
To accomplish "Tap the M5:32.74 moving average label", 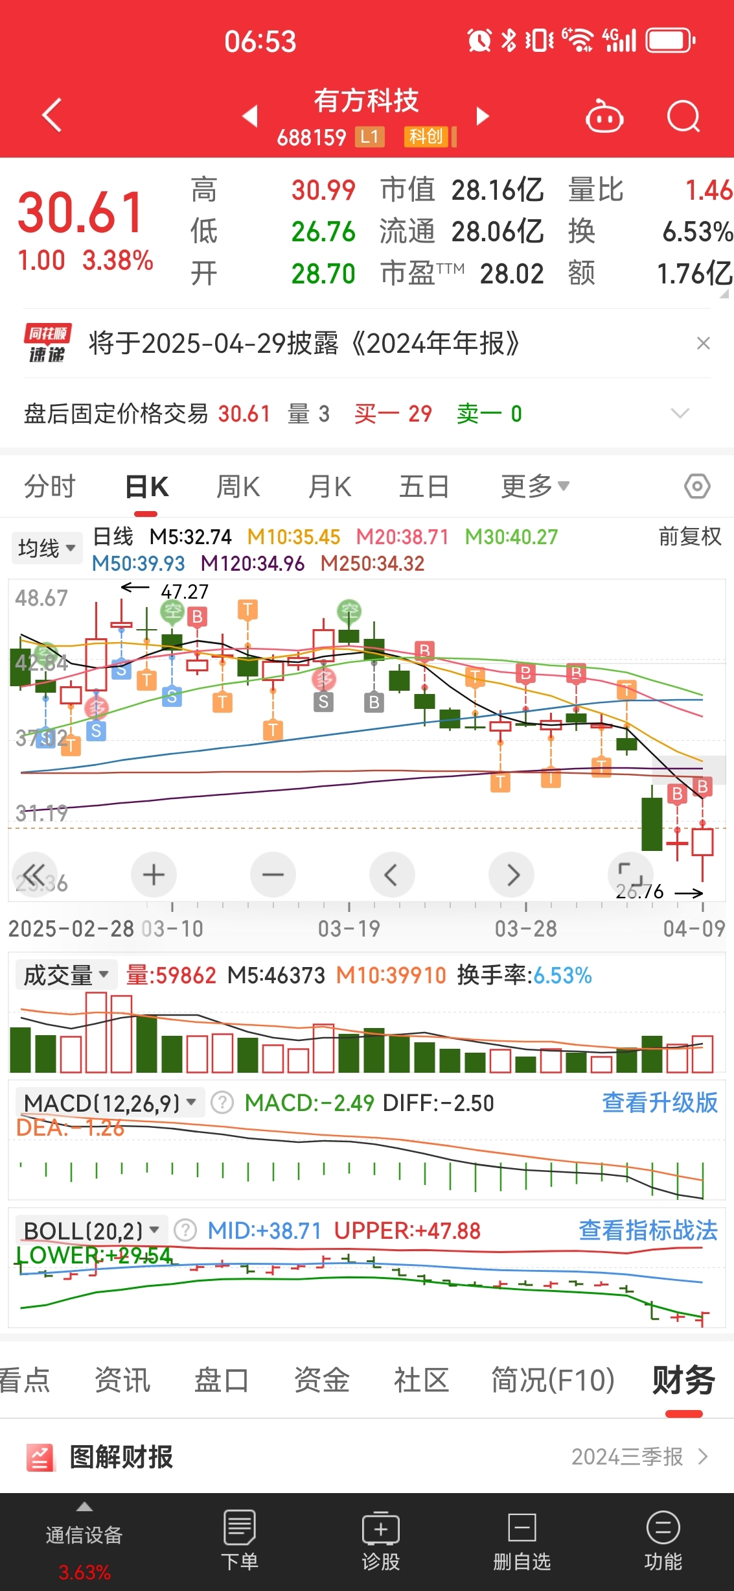I will click(190, 536).
